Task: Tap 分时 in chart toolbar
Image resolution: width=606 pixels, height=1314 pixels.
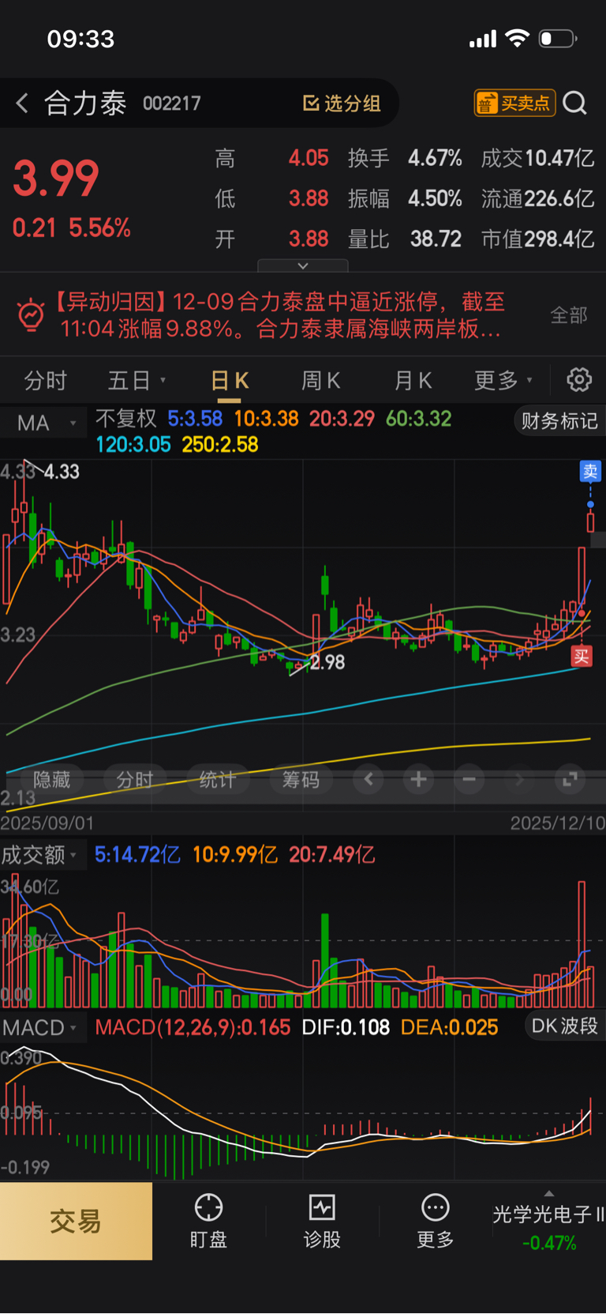Action: coord(135,780)
